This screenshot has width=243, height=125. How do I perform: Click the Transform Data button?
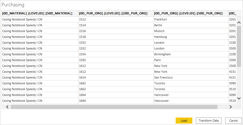click(209, 121)
